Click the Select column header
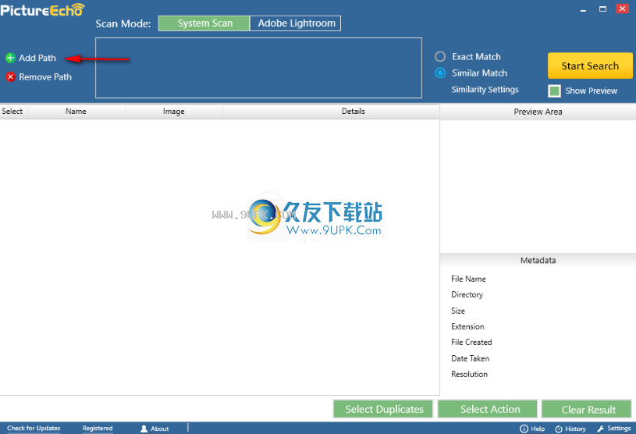Image resolution: width=636 pixels, height=434 pixels. click(x=13, y=111)
